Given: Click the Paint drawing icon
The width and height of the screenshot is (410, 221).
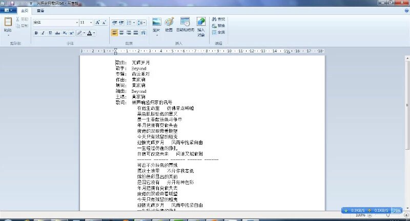Looking at the screenshot, I should pyautogui.click(x=169, y=22).
